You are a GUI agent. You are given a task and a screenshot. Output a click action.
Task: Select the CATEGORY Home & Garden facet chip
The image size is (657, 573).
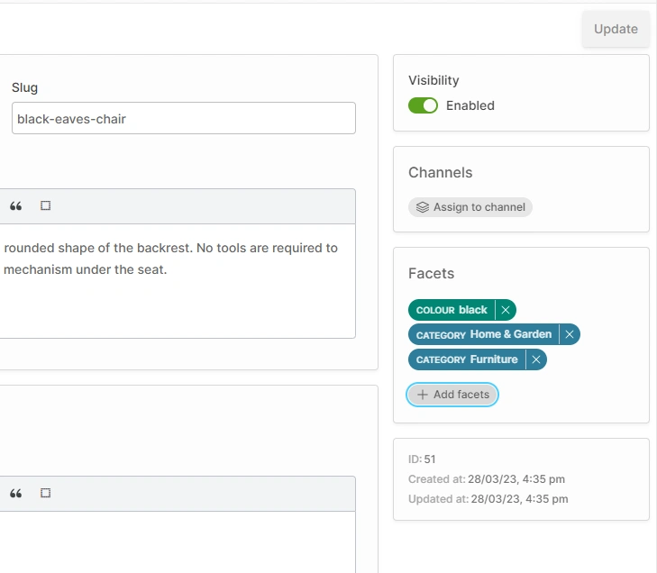[484, 334]
